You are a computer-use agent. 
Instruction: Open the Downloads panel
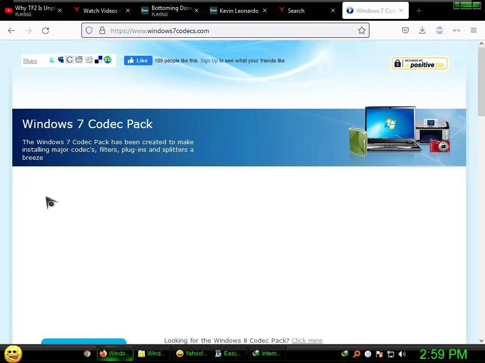tap(422, 30)
